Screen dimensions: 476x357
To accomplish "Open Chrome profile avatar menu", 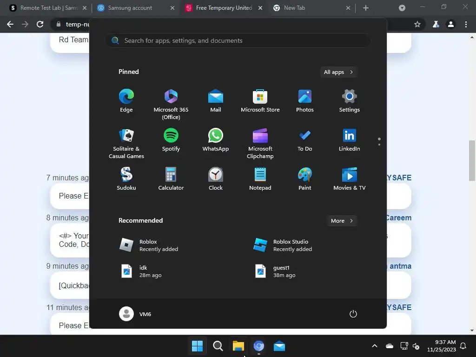I will [x=451, y=24].
